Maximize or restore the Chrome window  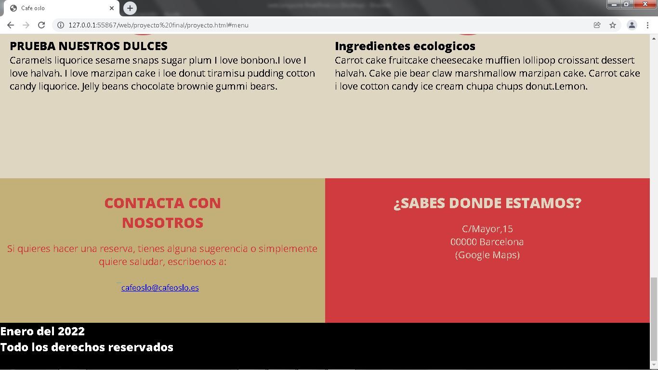click(627, 4)
